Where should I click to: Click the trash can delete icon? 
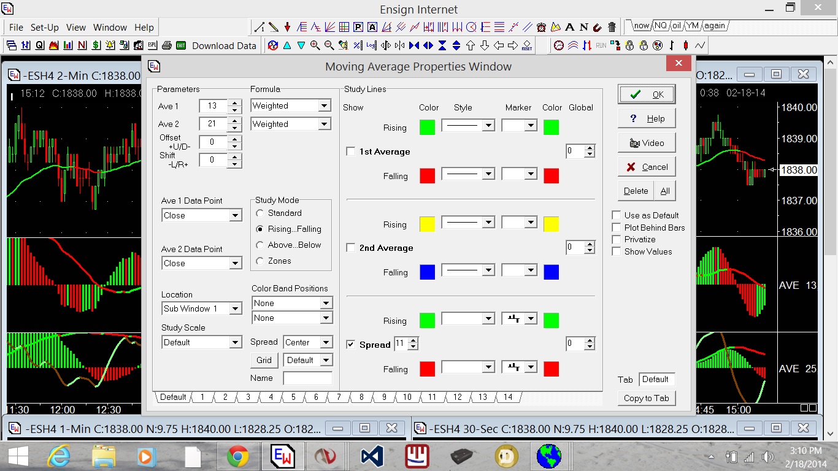(612, 27)
